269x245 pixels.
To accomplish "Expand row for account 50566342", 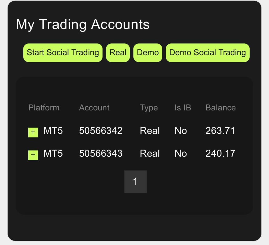I will pos(33,132).
